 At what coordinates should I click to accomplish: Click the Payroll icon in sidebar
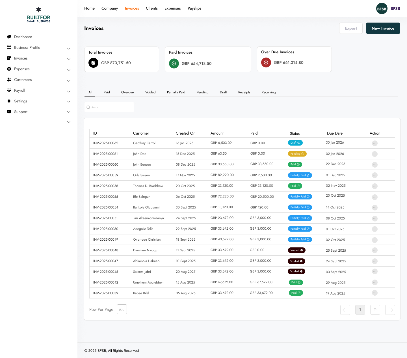click(x=9, y=90)
